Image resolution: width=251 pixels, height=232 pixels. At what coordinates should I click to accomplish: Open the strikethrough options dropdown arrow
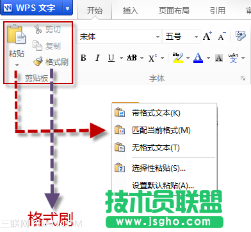[x=142, y=58]
